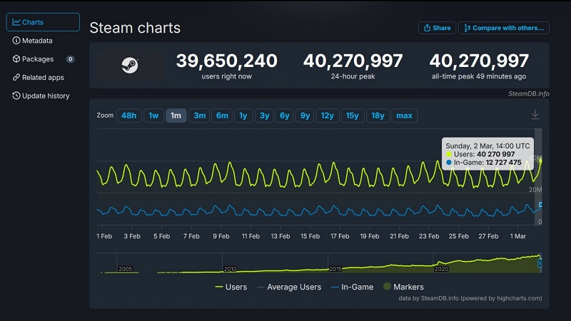
Task: Select the 48h zoom range
Action: (128, 116)
